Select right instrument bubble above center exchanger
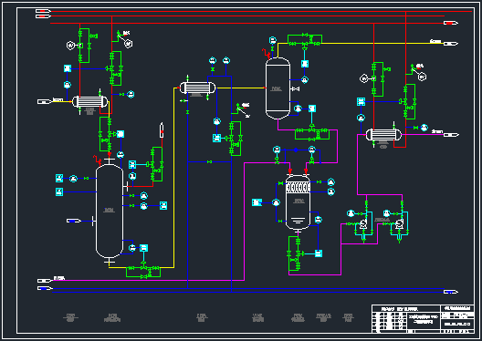 pos(226,60)
